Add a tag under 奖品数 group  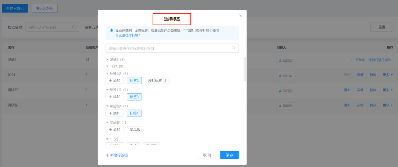tap(115, 129)
